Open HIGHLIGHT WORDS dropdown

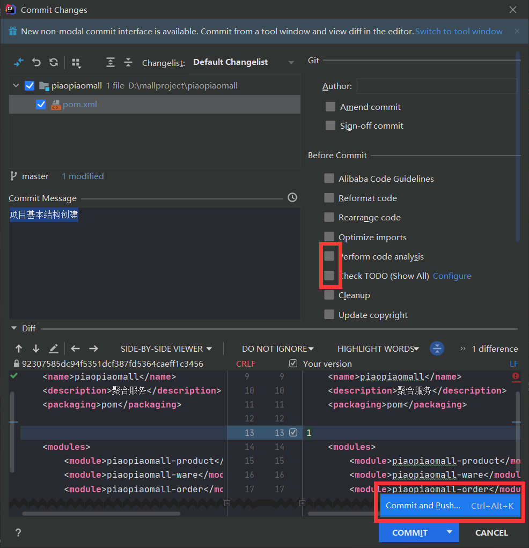click(378, 349)
